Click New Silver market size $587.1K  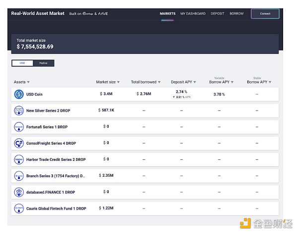click(x=106, y=110)
